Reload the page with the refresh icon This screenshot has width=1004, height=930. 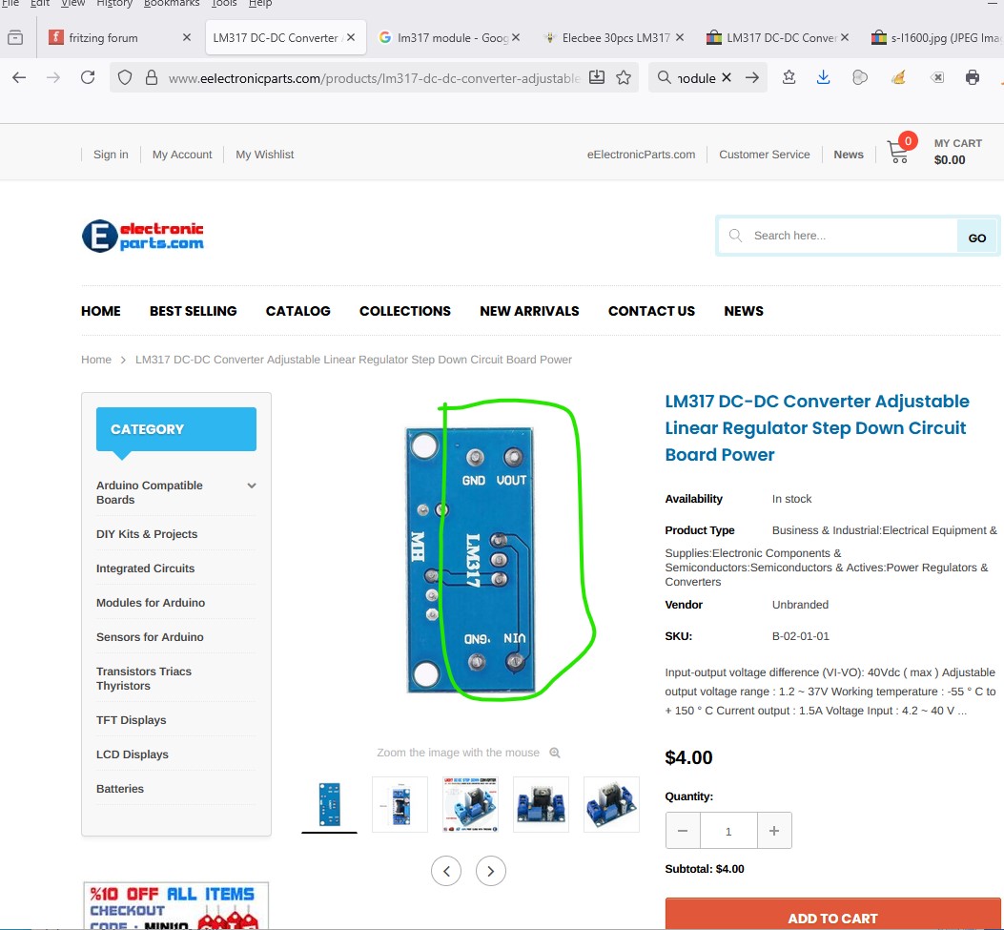tap(88, 77)
